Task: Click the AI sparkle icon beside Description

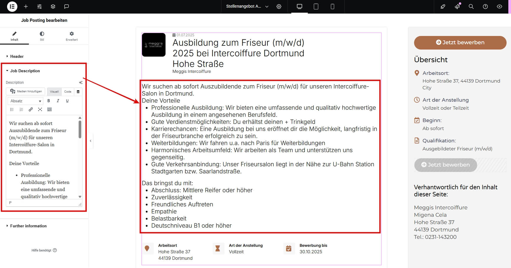Action: pyautogui.click(x=81, y=83)
